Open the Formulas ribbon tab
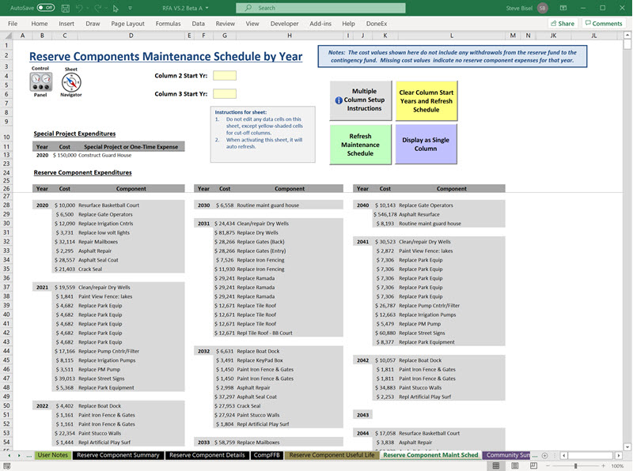 [x=168, y=24]
